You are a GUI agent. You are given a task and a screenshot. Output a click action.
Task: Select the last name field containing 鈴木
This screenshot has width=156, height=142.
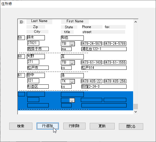36,38
